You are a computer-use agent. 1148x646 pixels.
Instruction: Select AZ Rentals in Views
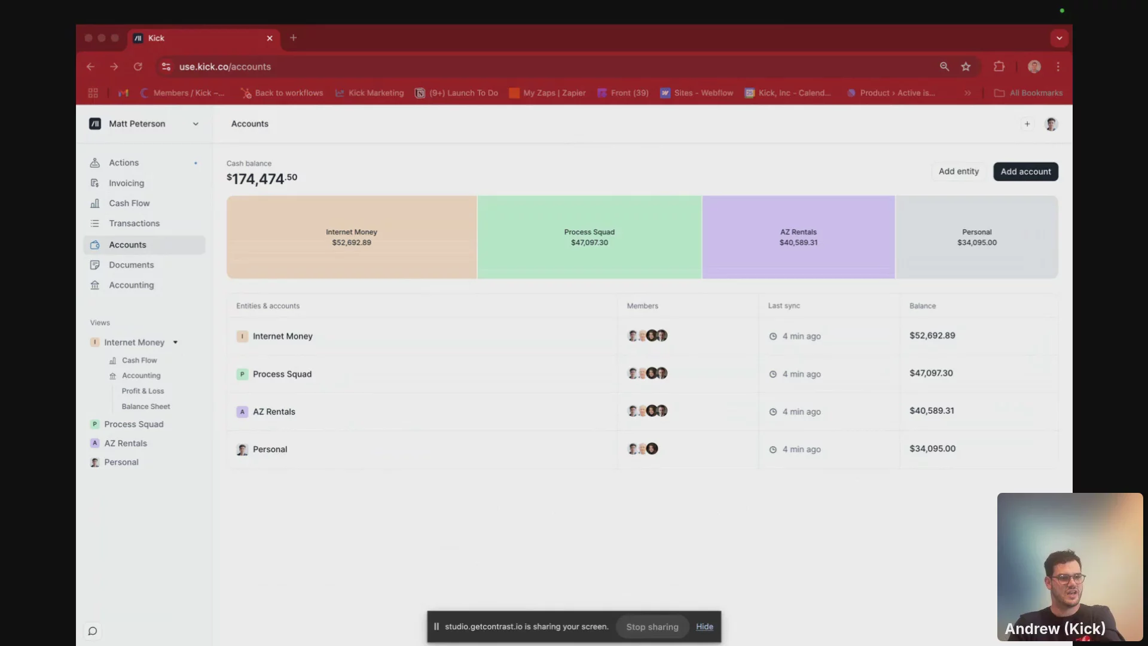click(119, 443)
